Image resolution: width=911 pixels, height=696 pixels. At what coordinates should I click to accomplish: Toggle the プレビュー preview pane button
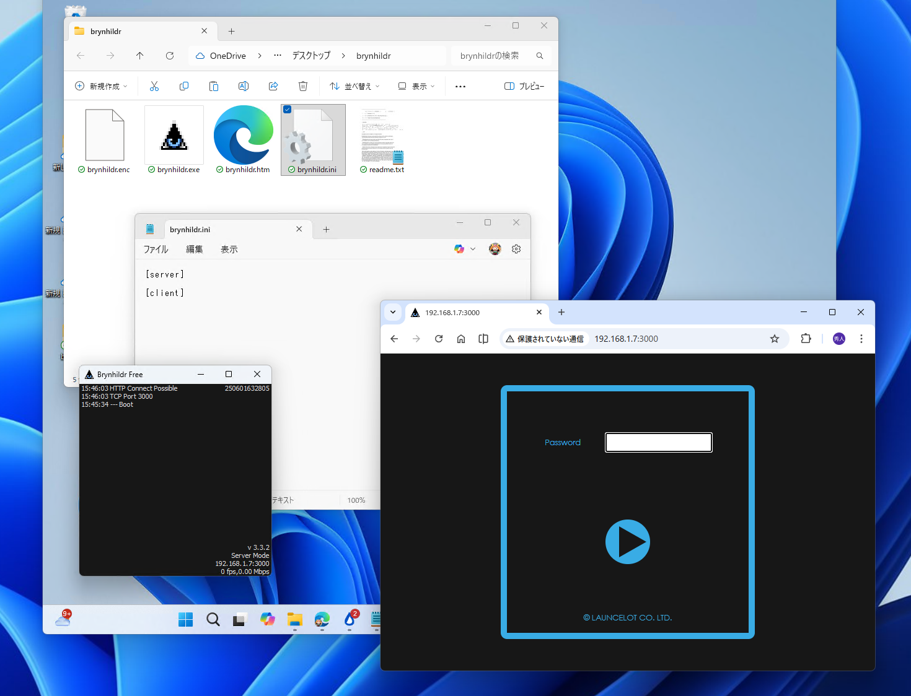point(524,86)
